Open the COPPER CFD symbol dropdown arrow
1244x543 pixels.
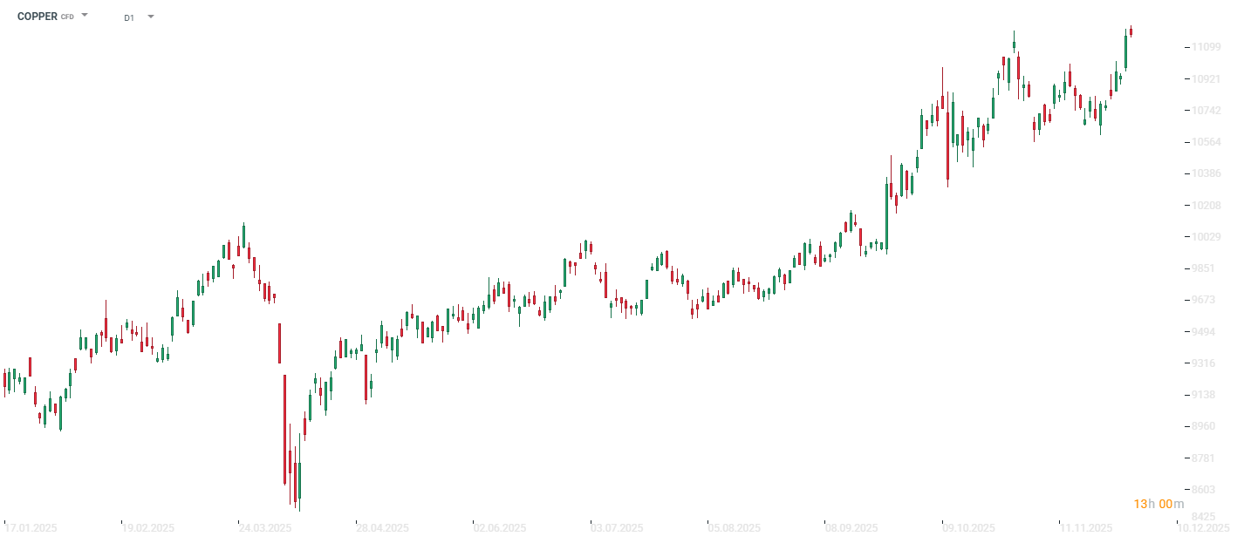pos(85,16)
